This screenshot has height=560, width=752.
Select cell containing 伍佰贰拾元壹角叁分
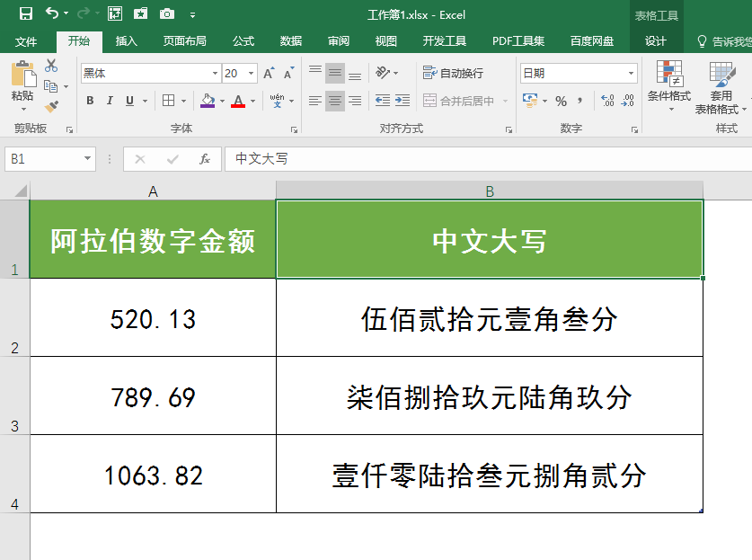click(x=490, y=318)
